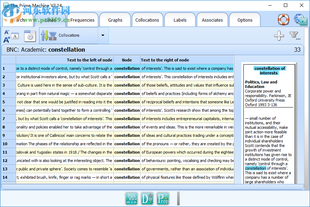Click the Prep checkmark icon
Viewport: 310px width, 207px height.
coord(163,198)
